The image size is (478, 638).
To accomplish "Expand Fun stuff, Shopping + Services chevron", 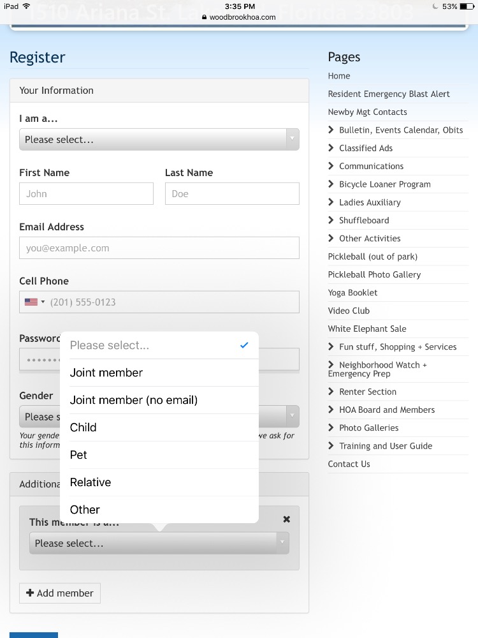I will [x=331, y=346].
